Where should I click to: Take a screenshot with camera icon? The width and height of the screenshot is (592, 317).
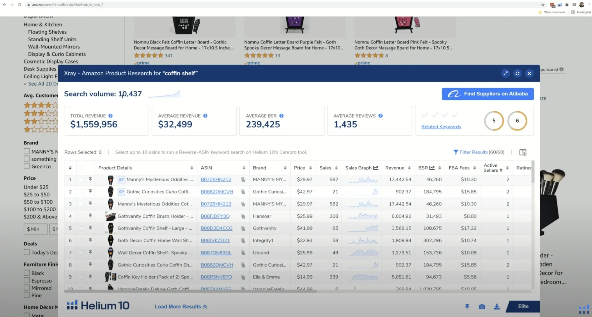pos(482,307)
